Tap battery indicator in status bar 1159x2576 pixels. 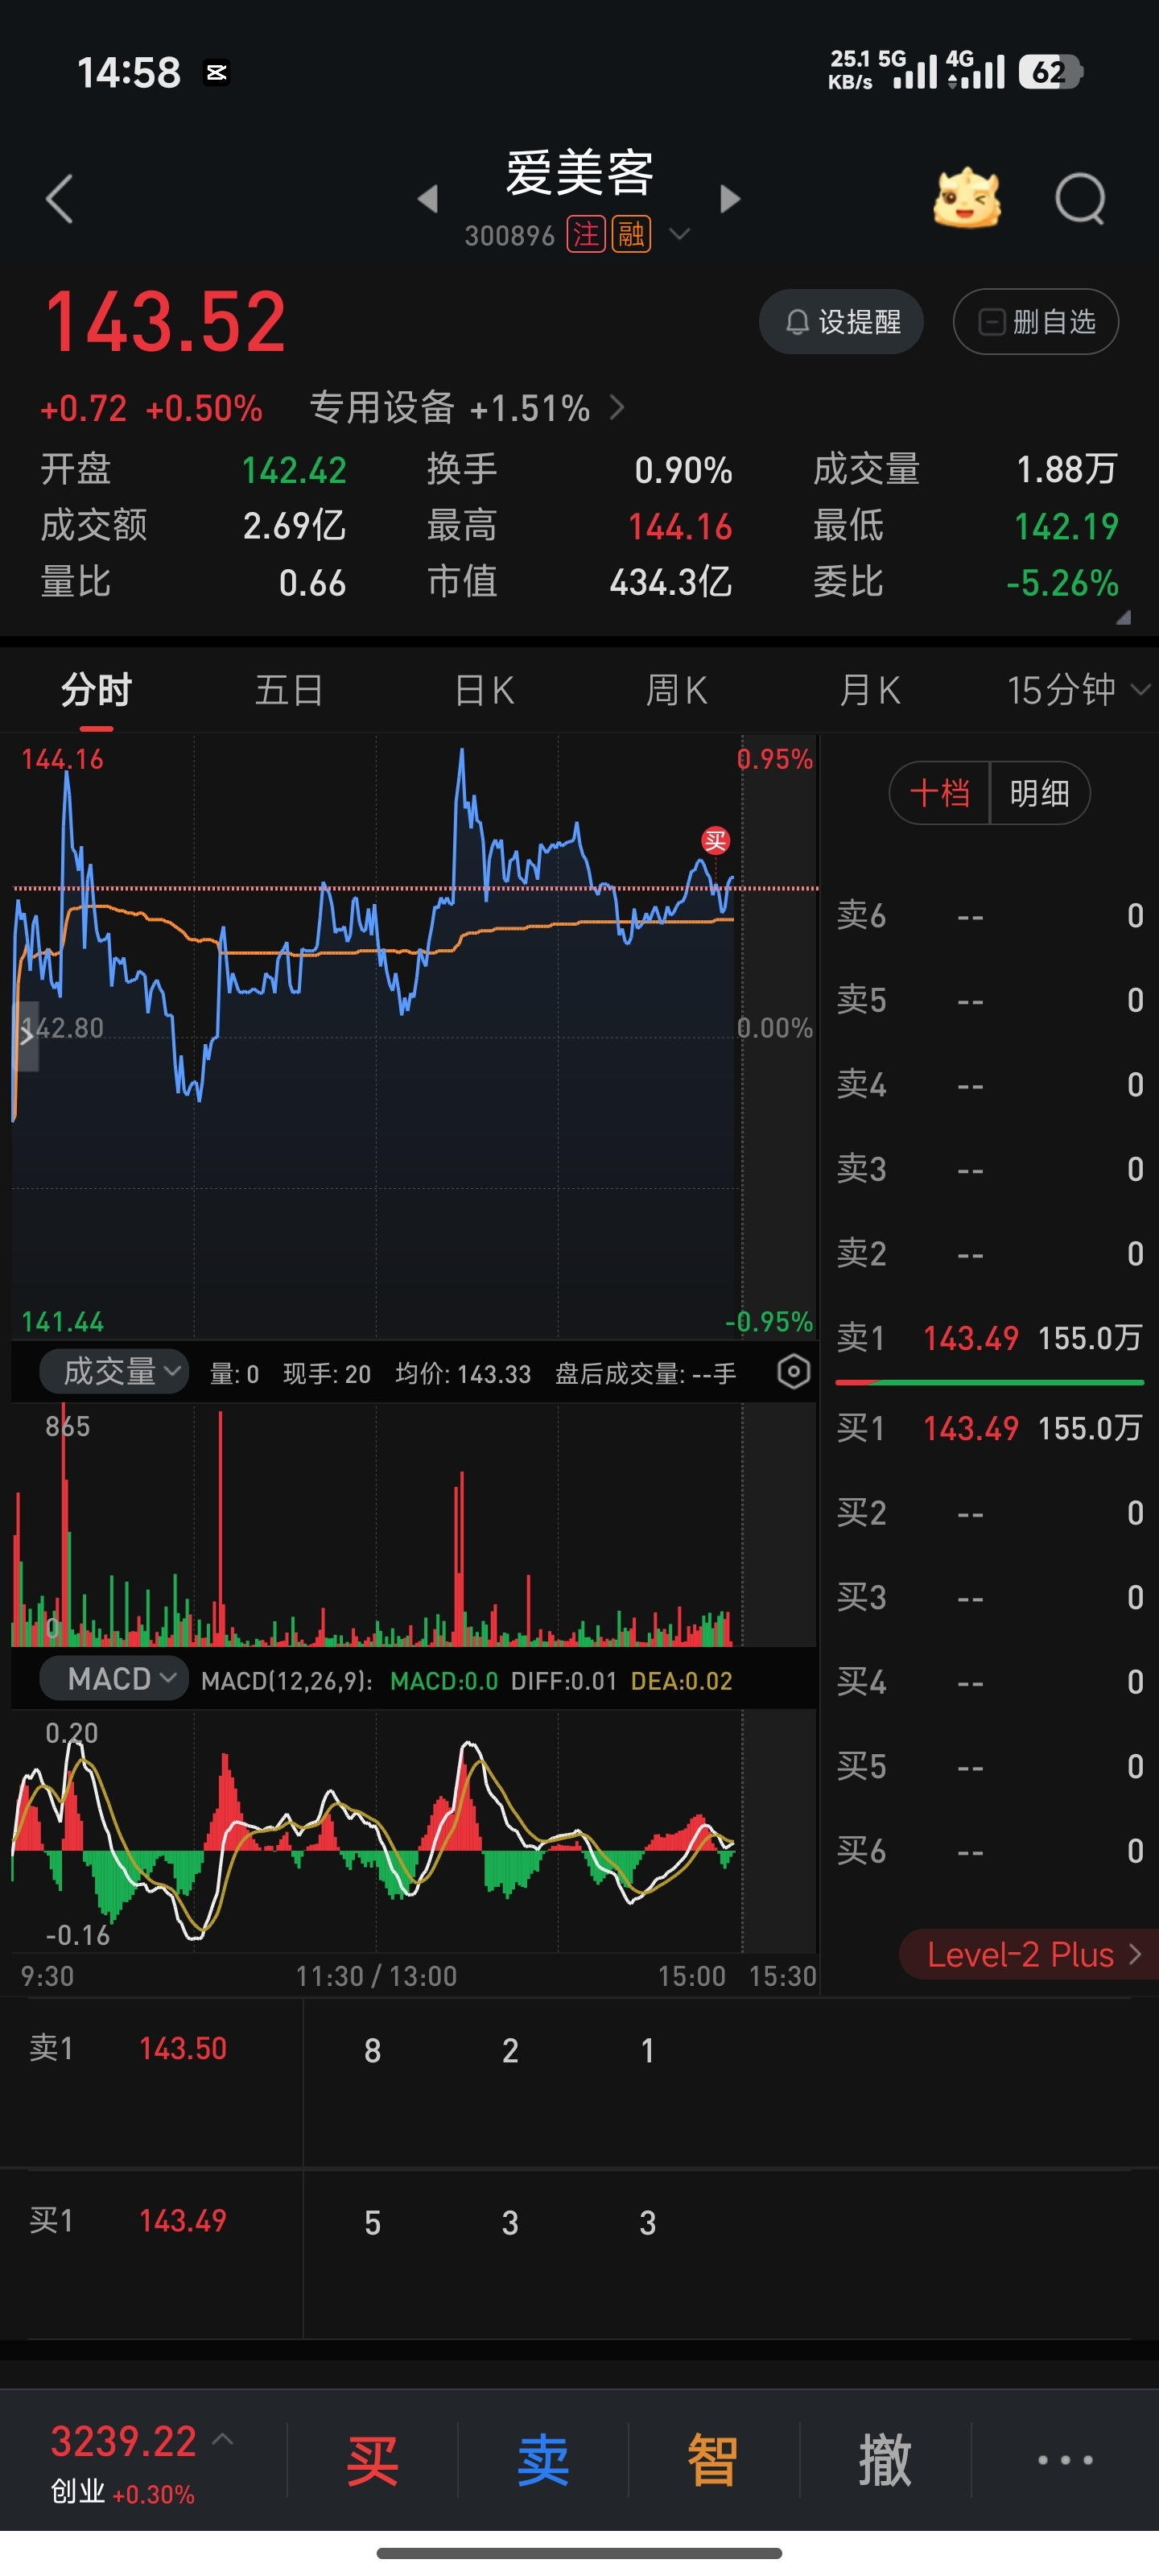pyautogui.click(x=1050, y=72)
